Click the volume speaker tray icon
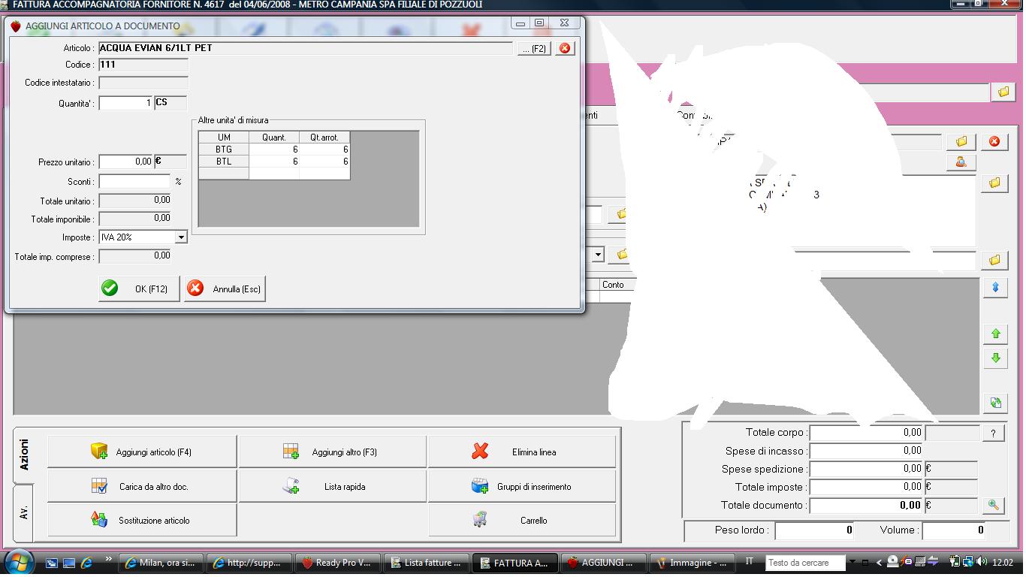1026x577 pixels. pyautogui.click(x=980, y=562)
